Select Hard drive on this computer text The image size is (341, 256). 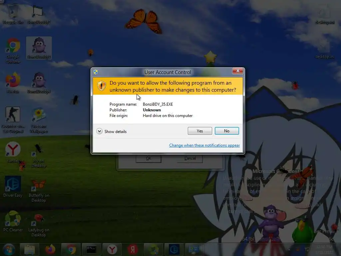tap(168, 116)
